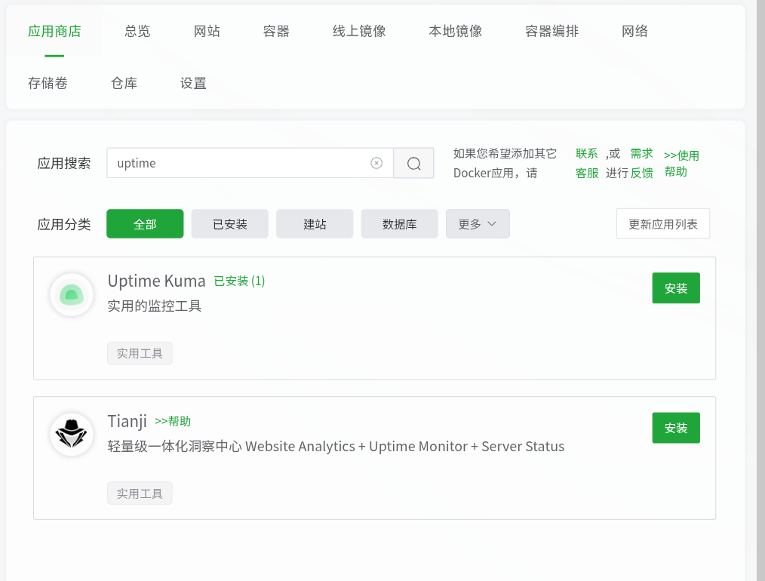Viewport: 765px width, 581px height.
Task: Click into the 应用搜索 input field
Action: pyautogui.click(x=238, y=163)
